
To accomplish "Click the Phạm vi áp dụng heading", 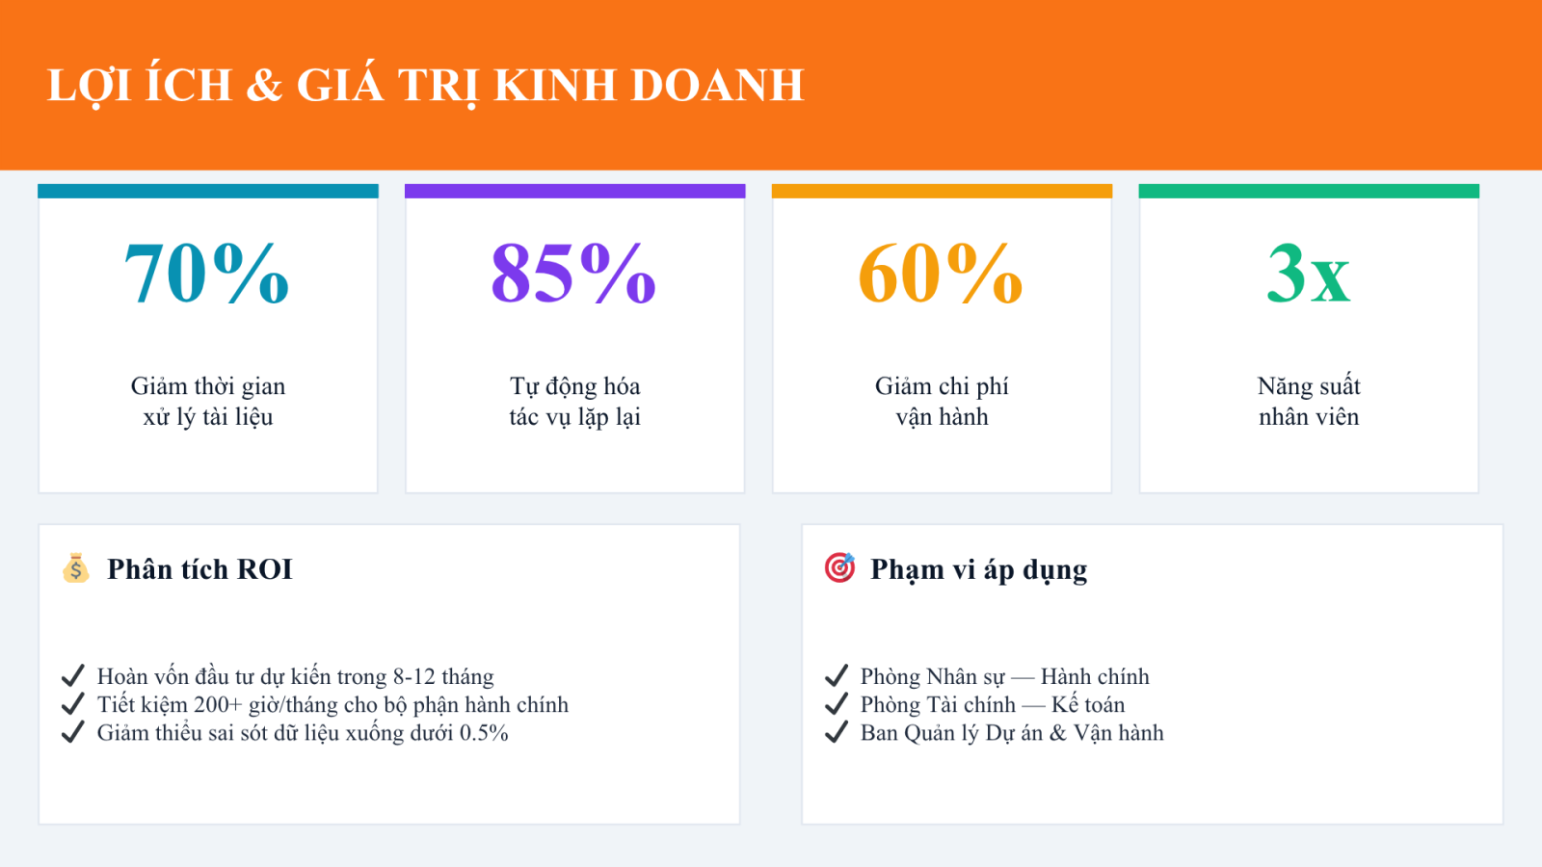I will click(978, 569).
